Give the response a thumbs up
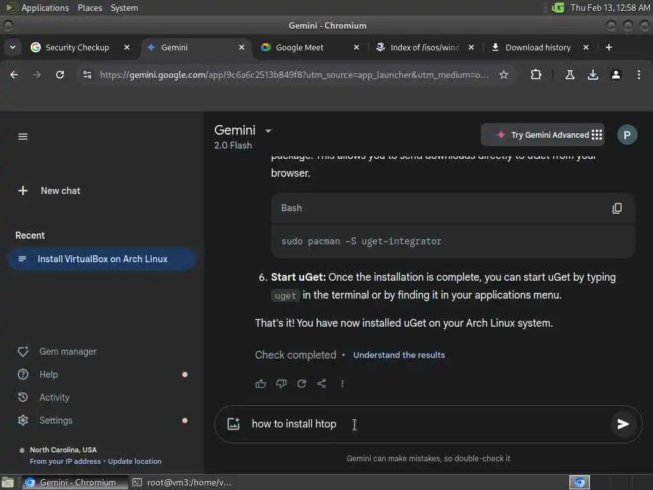This screenshot has height=490, width=653. (x=261, y=383)
